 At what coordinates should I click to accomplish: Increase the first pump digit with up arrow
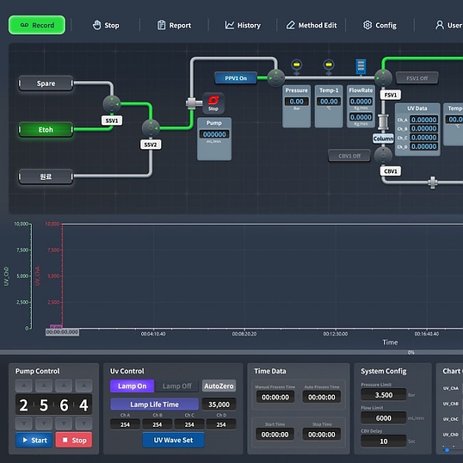point(24,385)
